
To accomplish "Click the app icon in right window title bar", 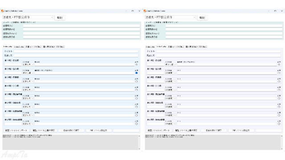I will pyautogui.click(x=145, y=11).
